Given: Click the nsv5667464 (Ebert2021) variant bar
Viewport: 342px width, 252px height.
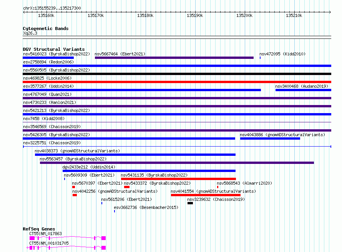Looking at the screenshot, I should tap(174, 58).
